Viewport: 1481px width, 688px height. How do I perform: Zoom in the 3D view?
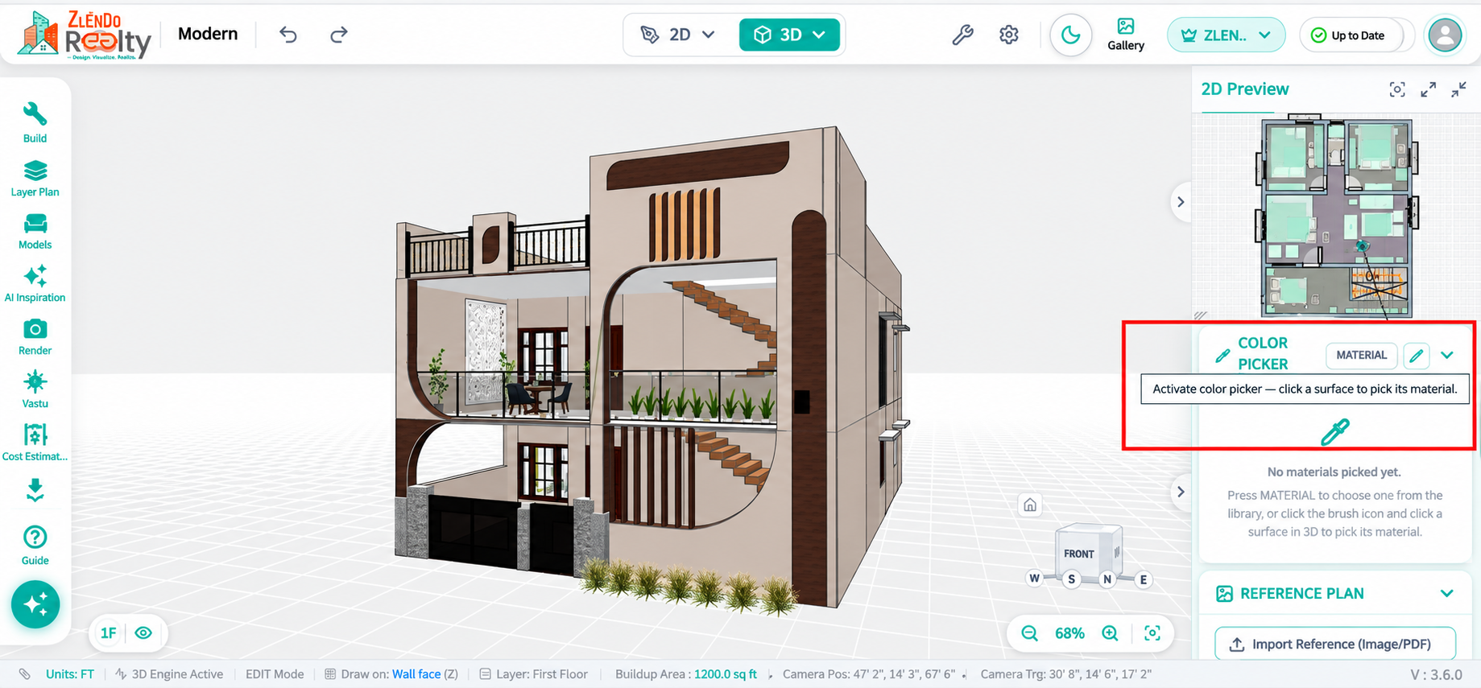tap(1110, 633)
